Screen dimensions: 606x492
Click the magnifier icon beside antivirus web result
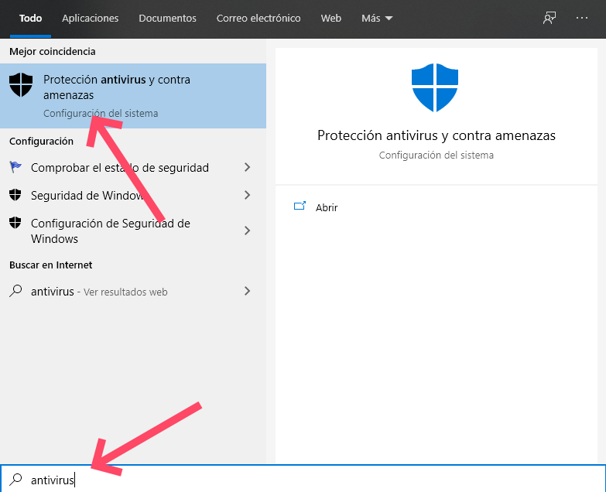pyautogui.click(x=15, y=292)
